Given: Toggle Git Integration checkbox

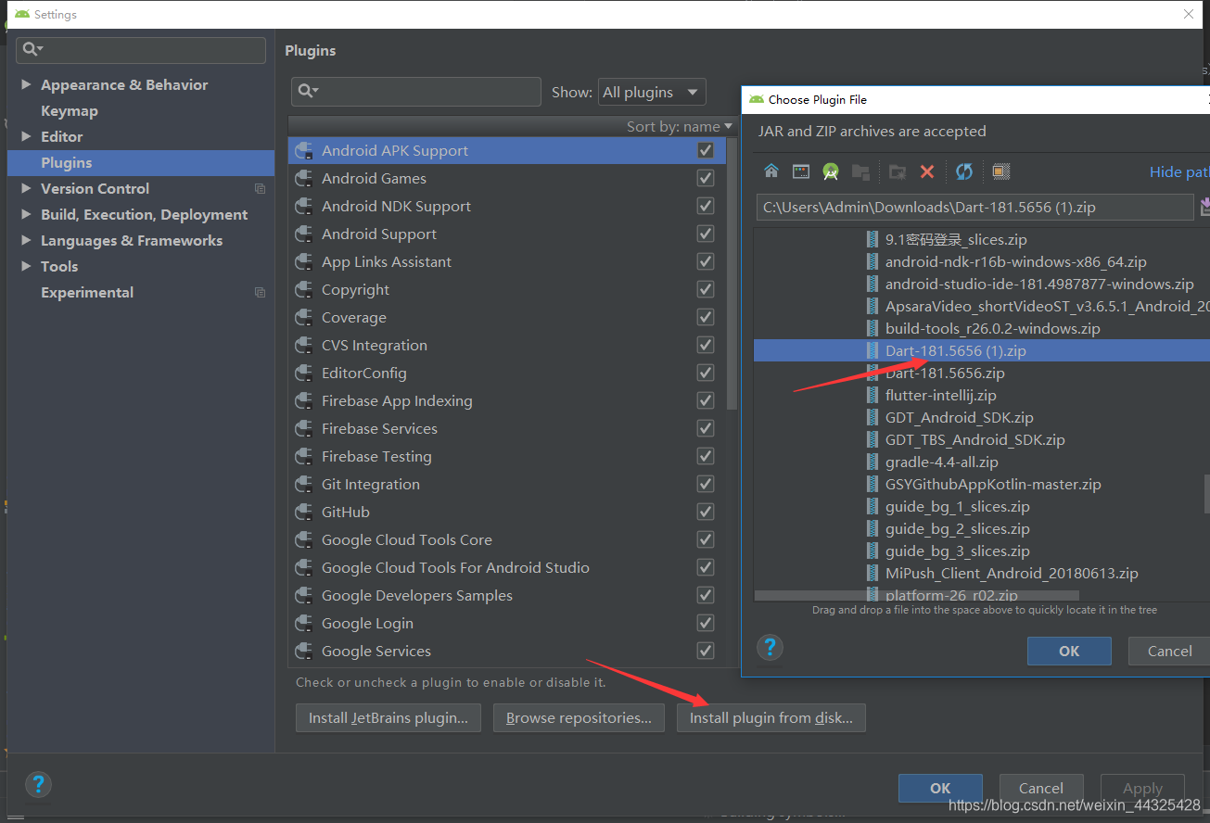Looking at the screenshot, I should 706,484.
